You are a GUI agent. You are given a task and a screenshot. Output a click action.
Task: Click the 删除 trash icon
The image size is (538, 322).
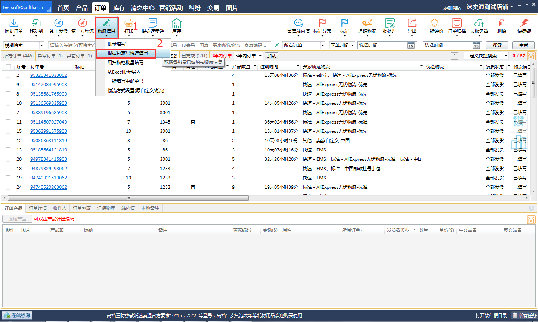point(502,23)
